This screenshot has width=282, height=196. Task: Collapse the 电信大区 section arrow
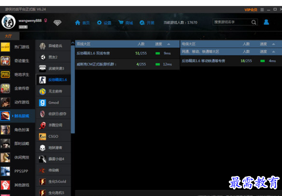point(273,44)
